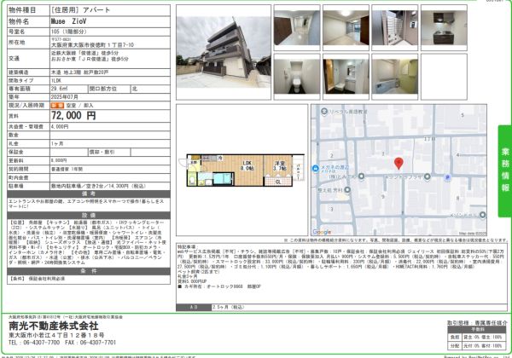The image size is (512, 358).
Task: Click the blue shop icon beside メガネ label
Action: 315,169
